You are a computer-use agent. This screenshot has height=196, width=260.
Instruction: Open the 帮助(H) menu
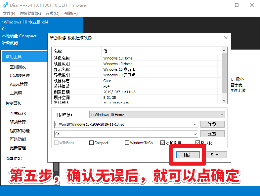(71, 14)
